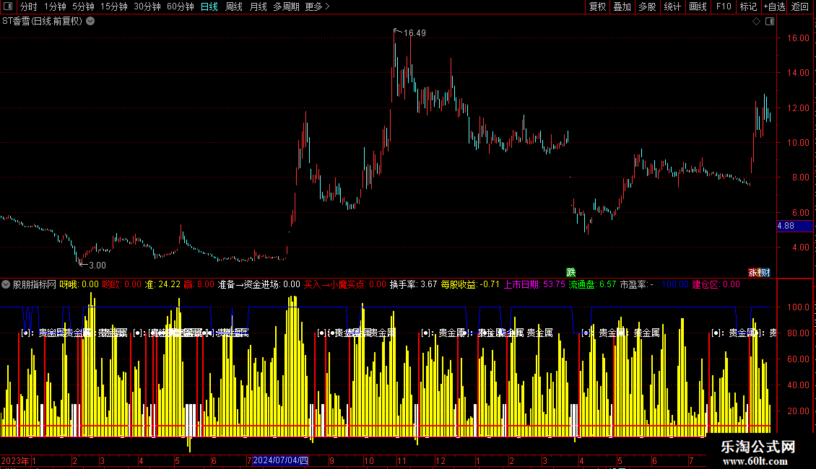This screenshot has height=469, width=816.
Task: Click the green 跌 marker icon
Action: [x=571, y=273]
